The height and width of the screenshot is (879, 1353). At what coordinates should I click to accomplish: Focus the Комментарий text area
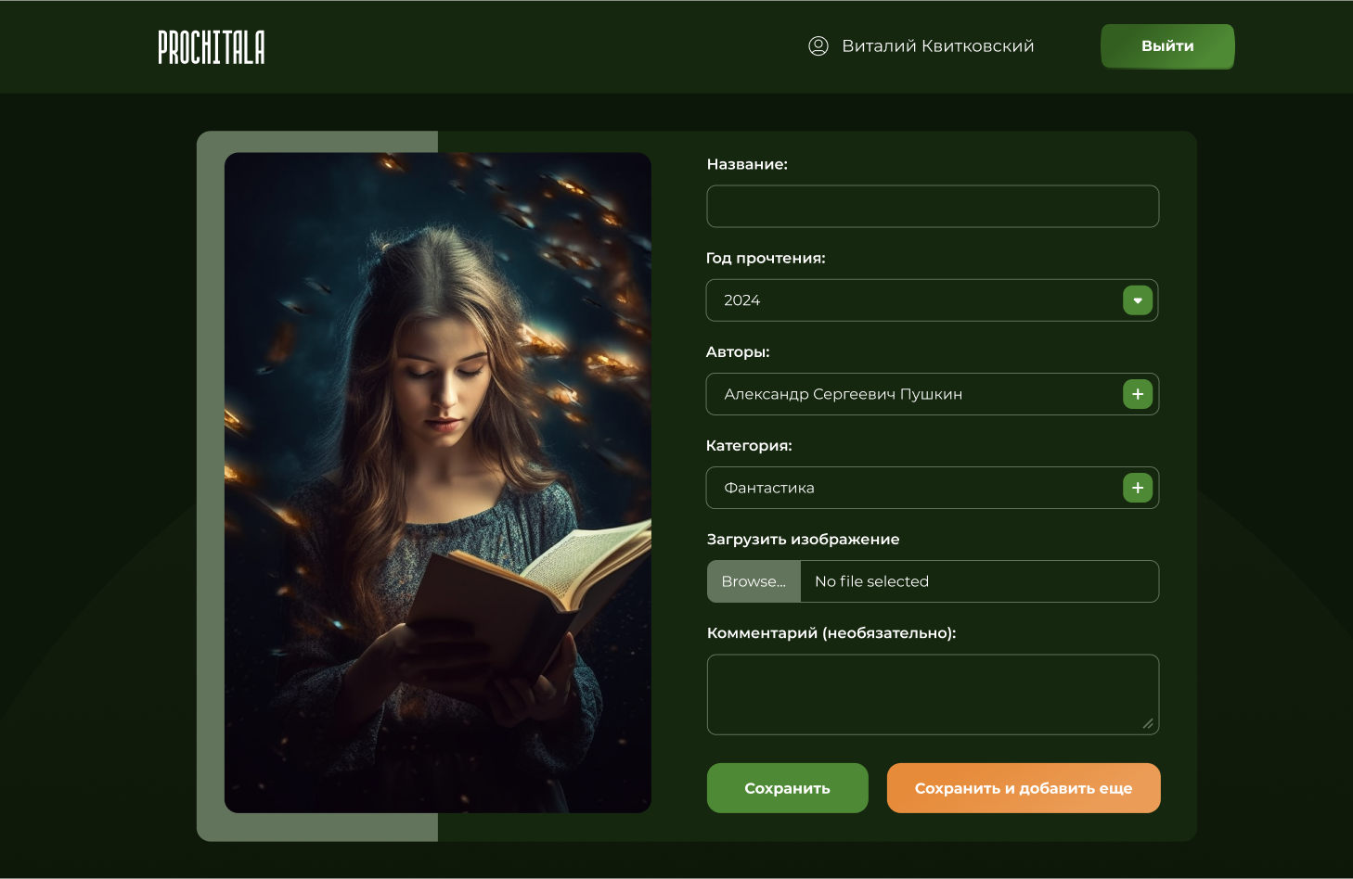(x=933, y=694)
